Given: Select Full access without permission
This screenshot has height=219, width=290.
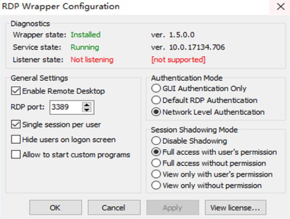Looking at the screenshot, I should pyautogui.click(x=156, y=163).
